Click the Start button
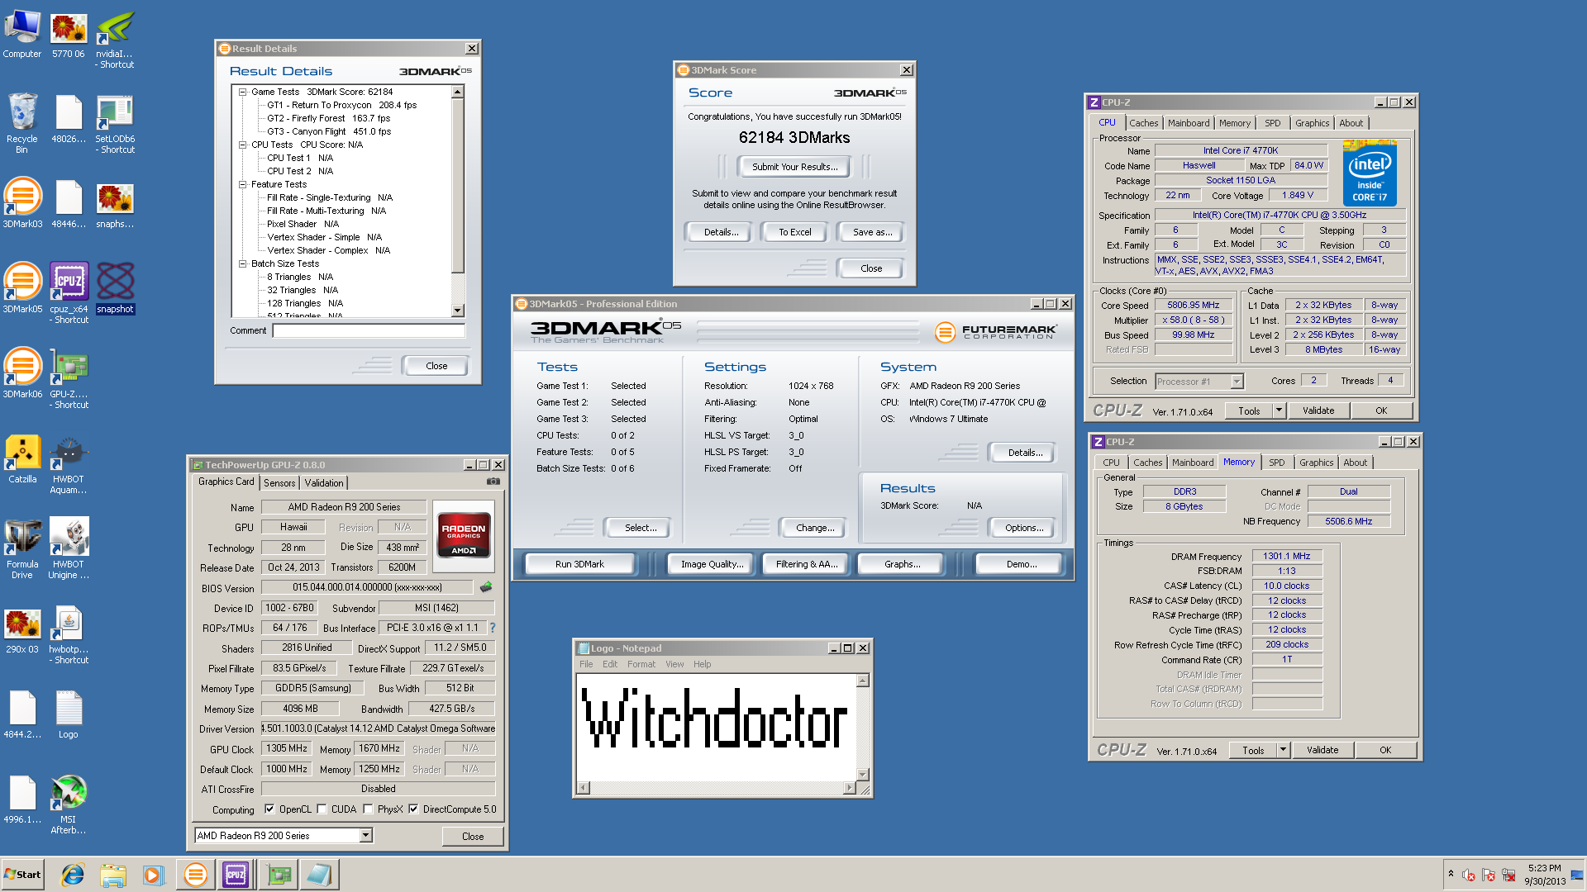 pyautogui.click(x=22, y=875)
